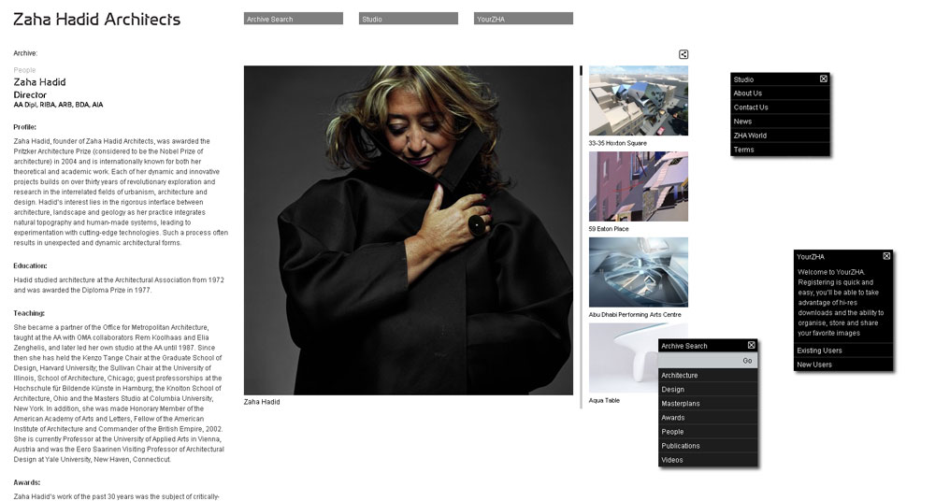Select Awards in Archive Search

point(708,418)
